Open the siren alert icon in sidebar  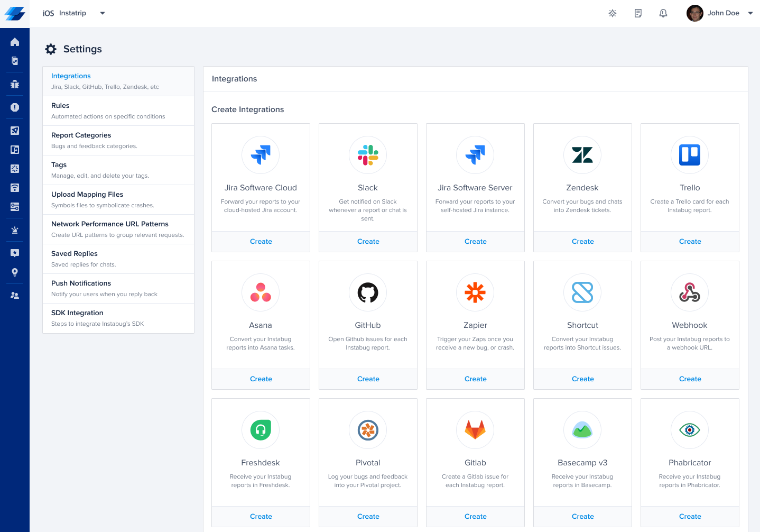pyautogui.click(x=15, y=230)
